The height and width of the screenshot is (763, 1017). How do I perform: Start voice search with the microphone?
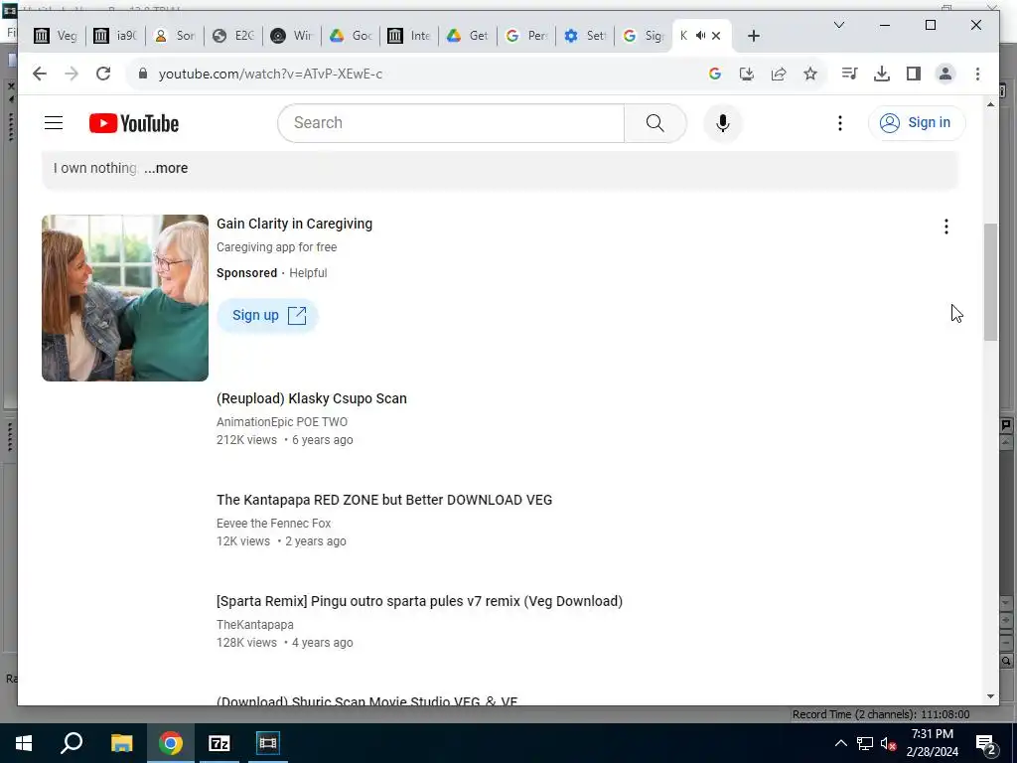(x=723, y=122)
